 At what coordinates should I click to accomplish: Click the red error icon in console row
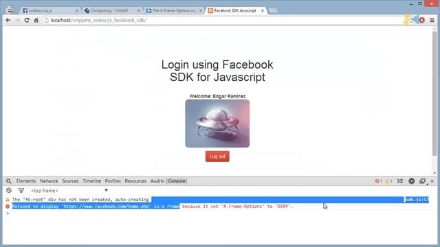(8, 207)
